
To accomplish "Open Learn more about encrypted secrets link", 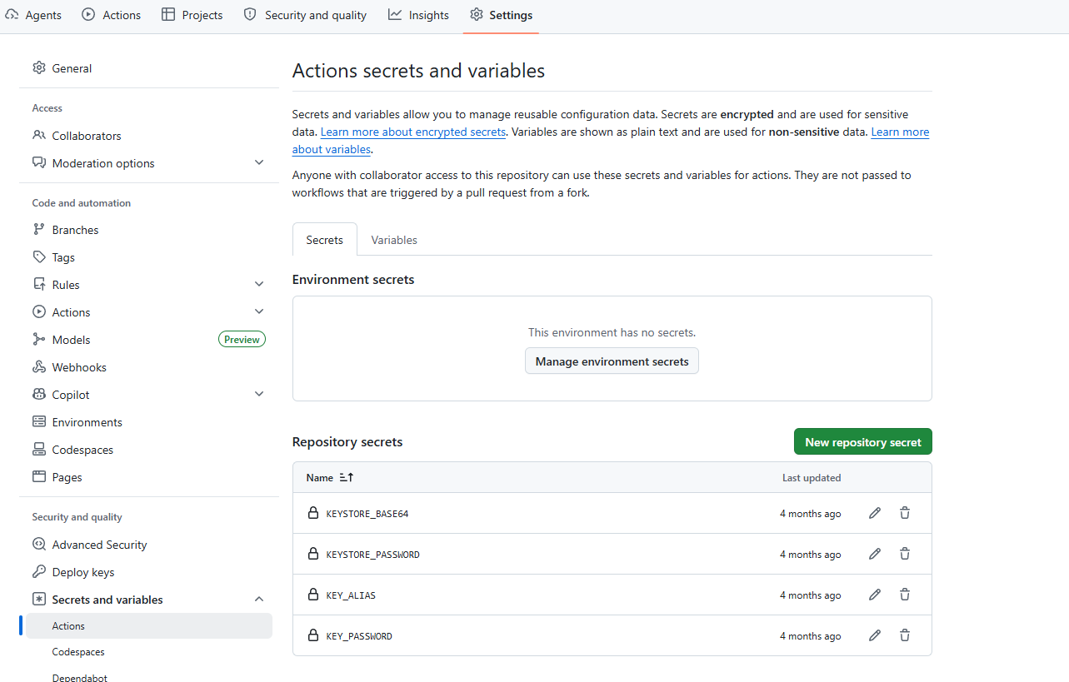I will pyautogui.click(x=412, y=132).
